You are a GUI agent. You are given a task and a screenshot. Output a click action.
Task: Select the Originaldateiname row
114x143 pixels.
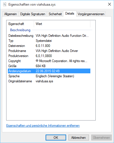[x=49, y=81]
